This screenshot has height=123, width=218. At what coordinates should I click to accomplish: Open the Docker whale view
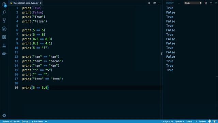(4, 54)
